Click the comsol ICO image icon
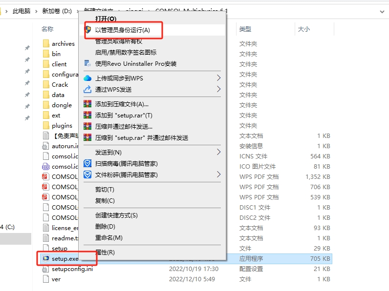The image size is (389, 291). point(46,167)
